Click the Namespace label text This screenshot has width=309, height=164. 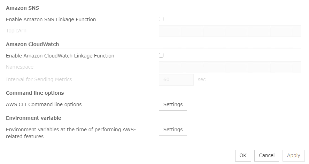coord(20,67)
